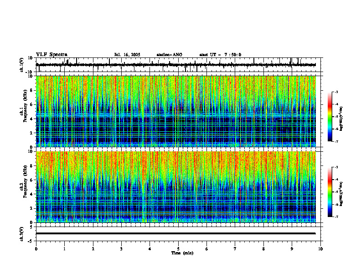Click the "-3" label on ch.2 color bar
The height and width of the screenshot is (279, 361).
click(x=336, y=167)
